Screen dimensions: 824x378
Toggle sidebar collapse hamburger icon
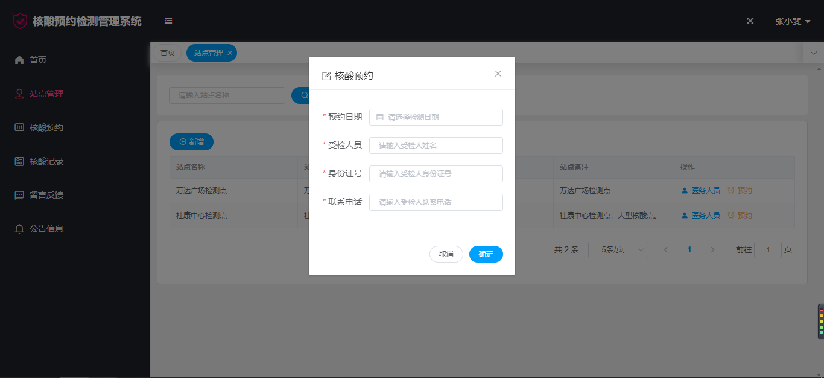coord(168,21)
